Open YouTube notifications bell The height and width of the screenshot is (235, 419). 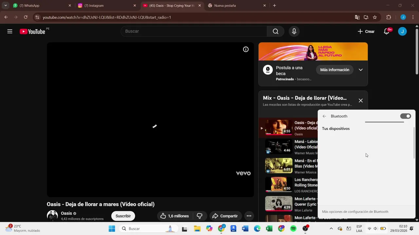387,31
